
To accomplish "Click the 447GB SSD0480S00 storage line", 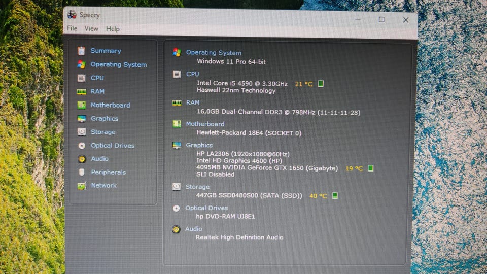I will (x=249, y=195).
